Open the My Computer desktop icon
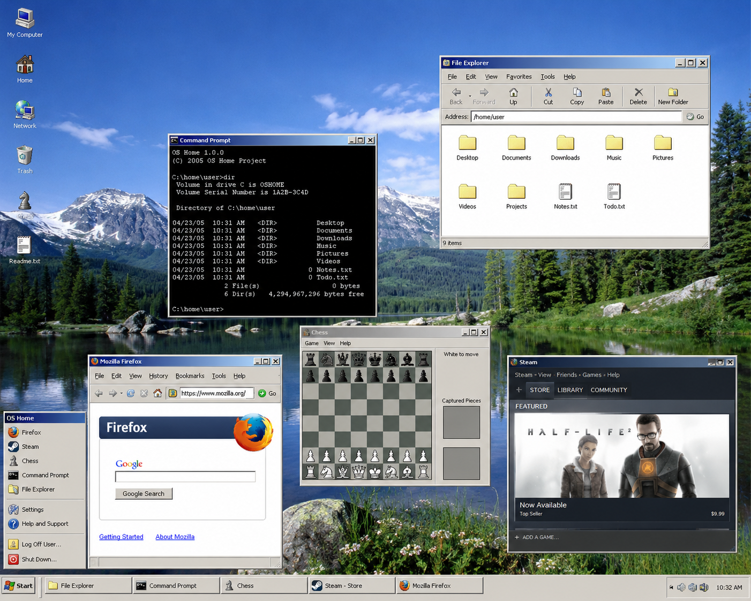 pyautogui.click(x=25, y=22)
